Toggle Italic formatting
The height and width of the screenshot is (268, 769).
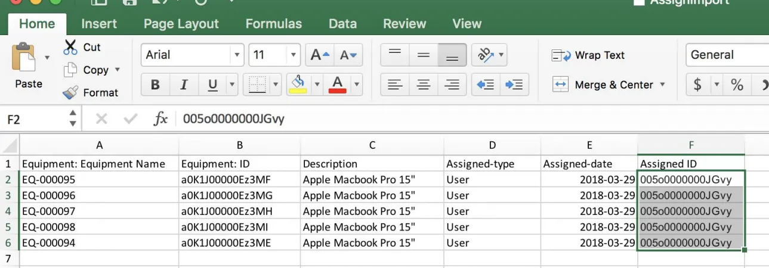click(x=184, y=85)
